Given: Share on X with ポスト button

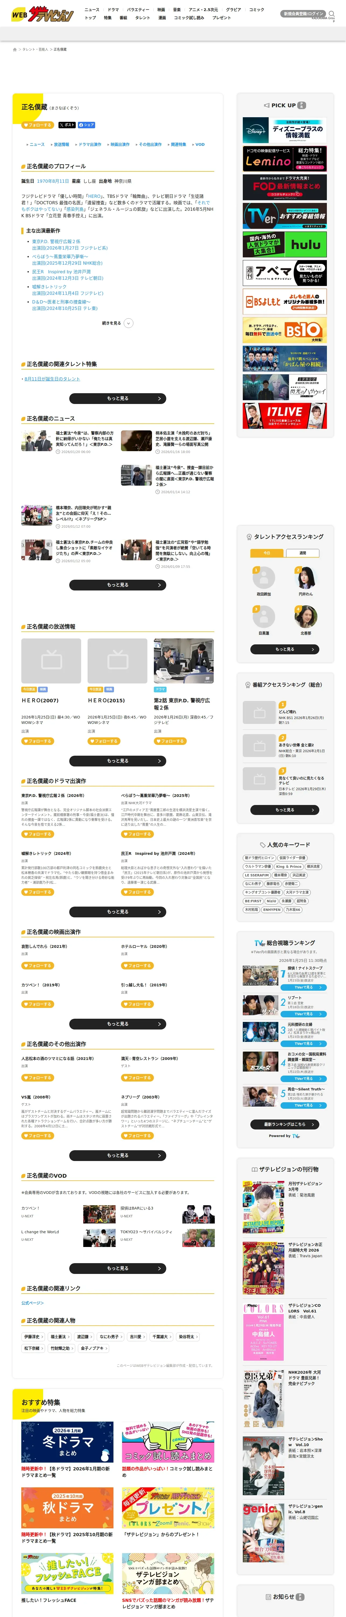Looking at the screenshot, I should (x=67, y=125).
